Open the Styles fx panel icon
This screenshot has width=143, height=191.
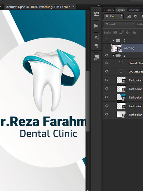[96, 58]
